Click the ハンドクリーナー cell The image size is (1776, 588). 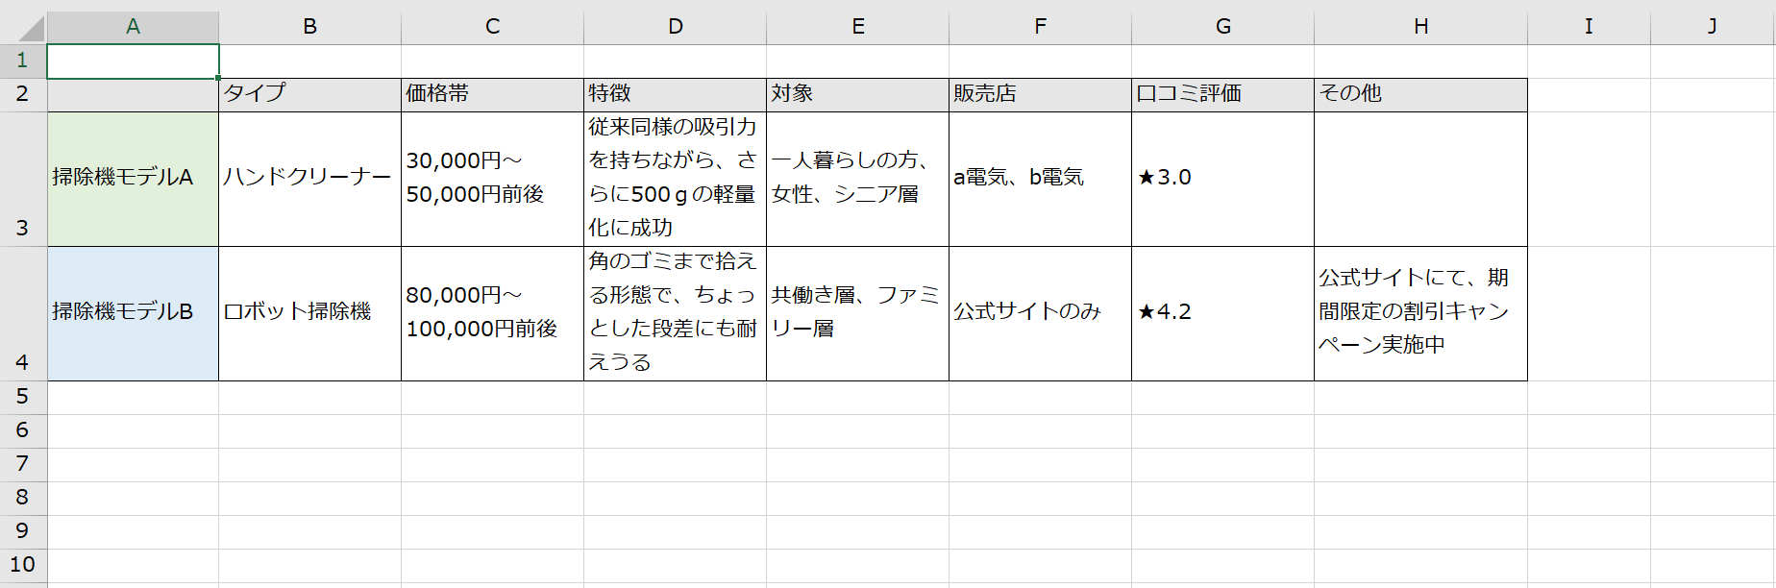[x=309, y=180]
